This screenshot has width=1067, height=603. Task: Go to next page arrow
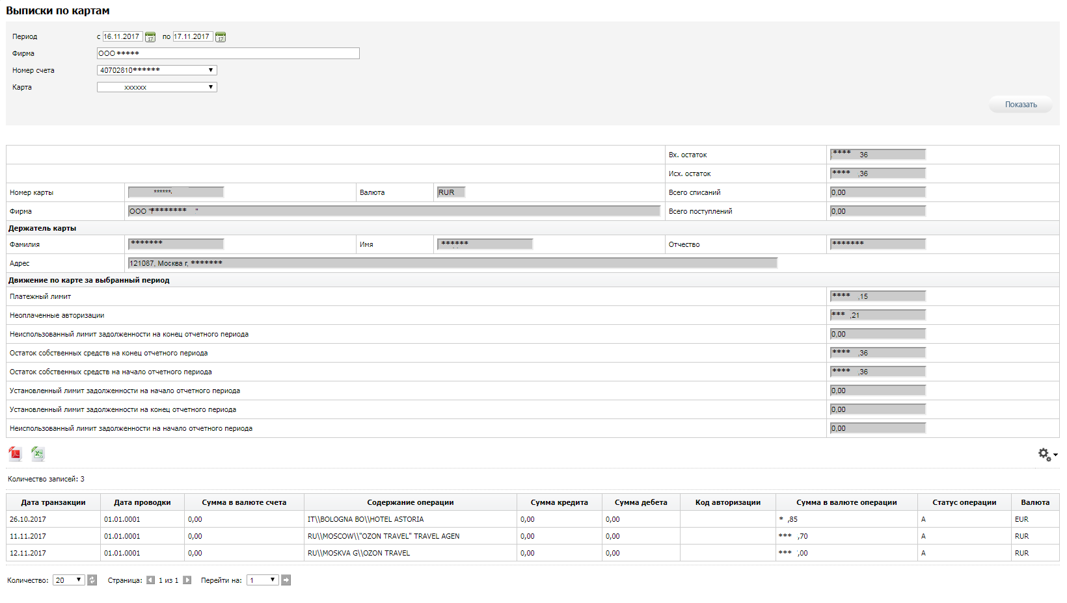[187, 580]
